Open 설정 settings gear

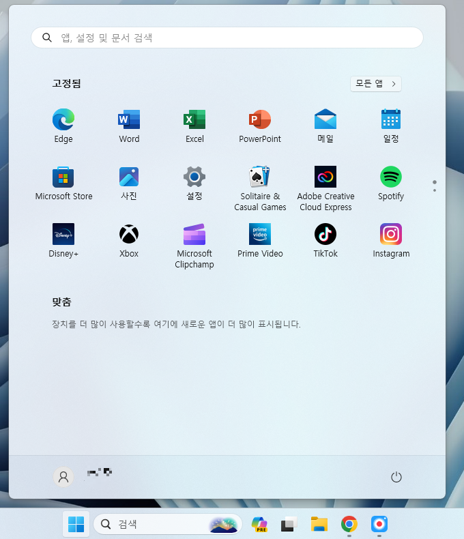click(194, 184)
